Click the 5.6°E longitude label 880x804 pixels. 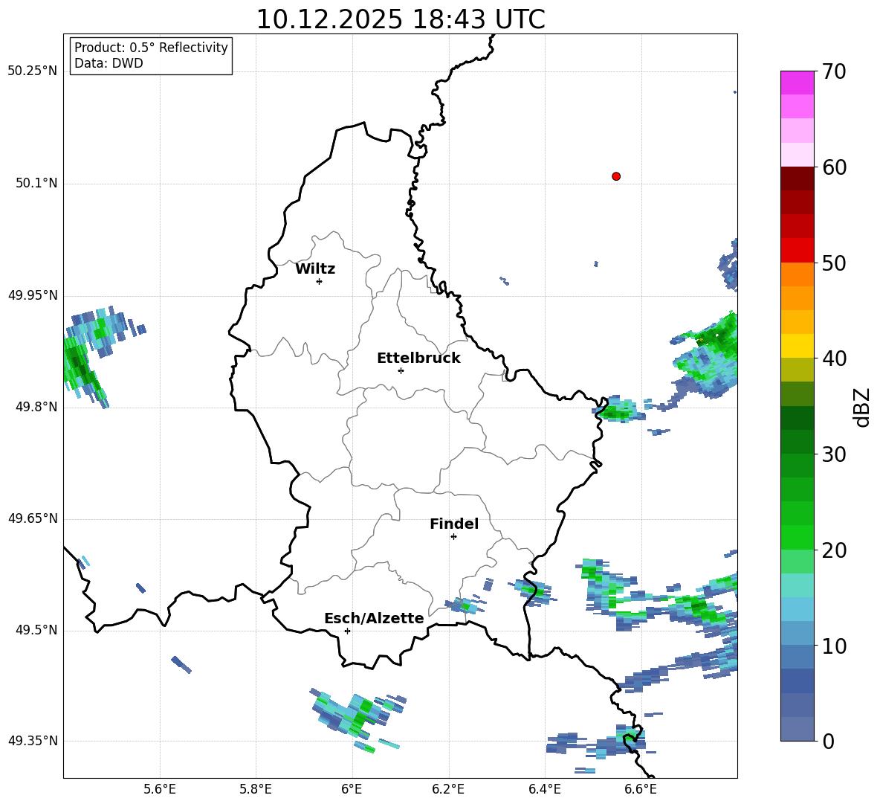click(x=160, y=790)
